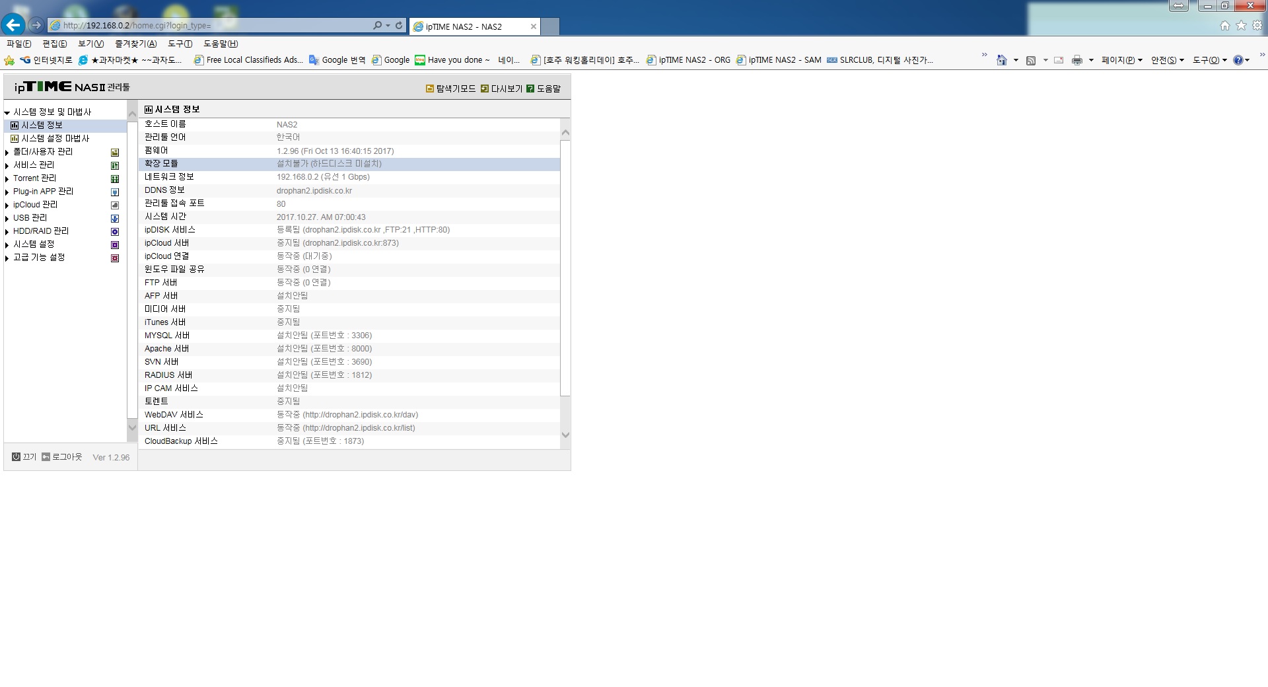Click the icon beside Torrent 관리

(x=115, y=179)
